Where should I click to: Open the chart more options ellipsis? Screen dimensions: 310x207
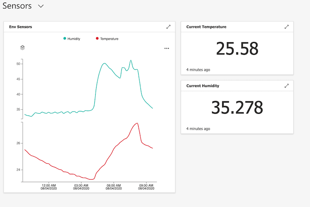coord(167,48)
